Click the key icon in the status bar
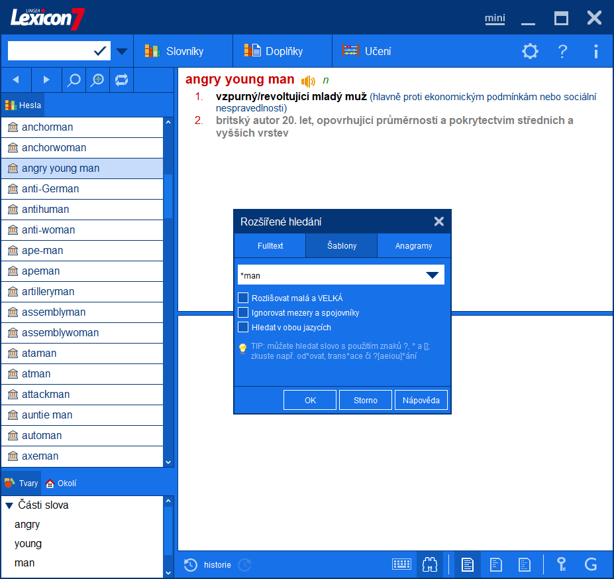614x579 pixels. [560, 564]
